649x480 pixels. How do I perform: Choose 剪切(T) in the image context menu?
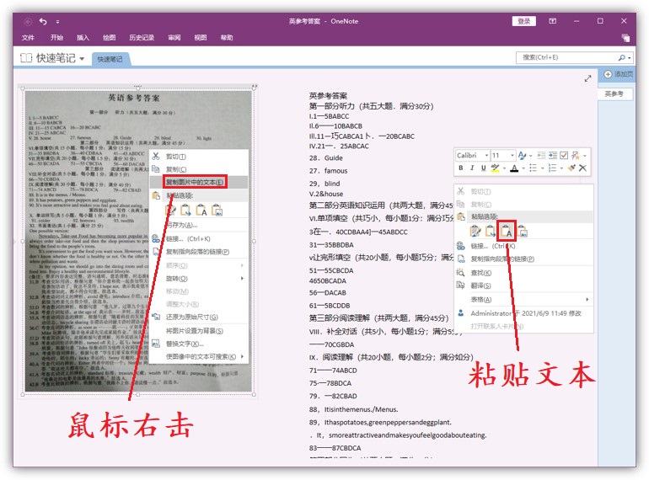(199, 157)
